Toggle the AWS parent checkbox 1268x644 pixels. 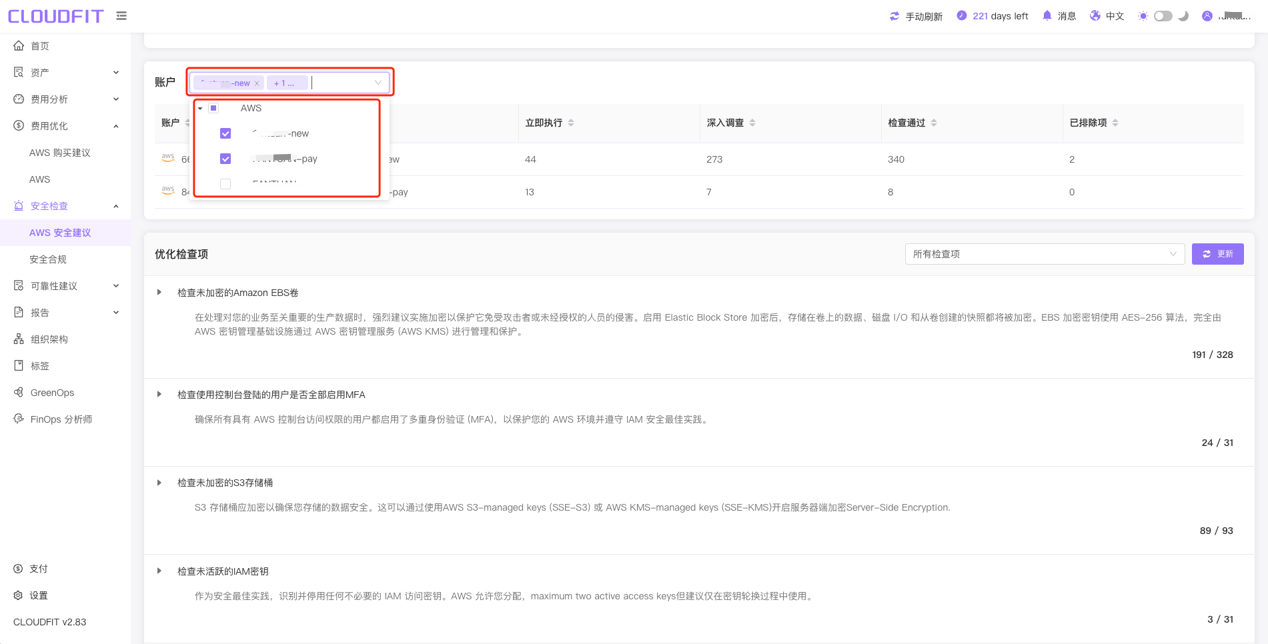click(x=213, y=108)
